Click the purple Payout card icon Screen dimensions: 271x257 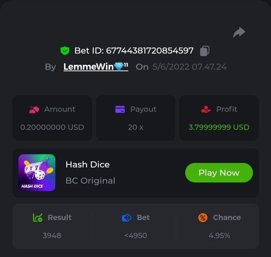[120, 109]
